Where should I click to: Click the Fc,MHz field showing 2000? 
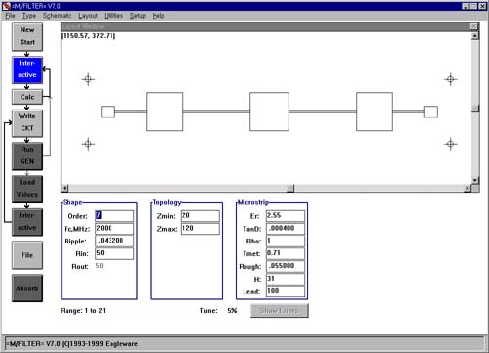(114, 229)
